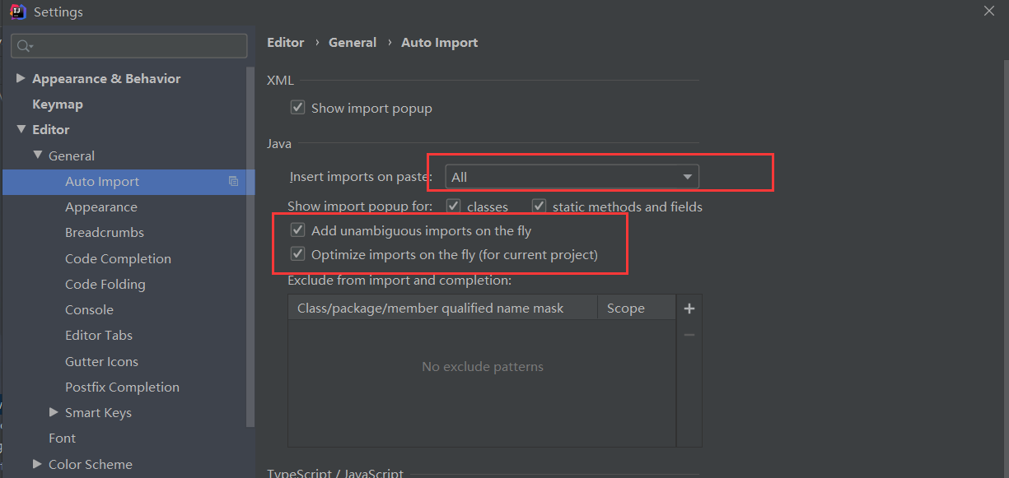The height and width of the screenshot is (478, 1009).
Task: Open the Code Completion settings page
Action: coord(118,258)
